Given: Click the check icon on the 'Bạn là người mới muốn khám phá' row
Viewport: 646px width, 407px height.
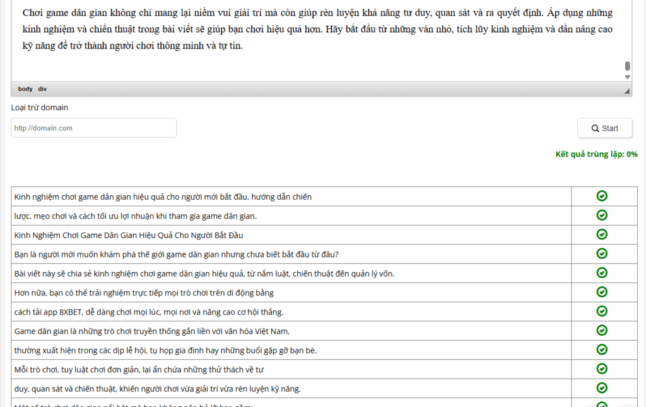Looking at the screenshot, I should 602,254.
